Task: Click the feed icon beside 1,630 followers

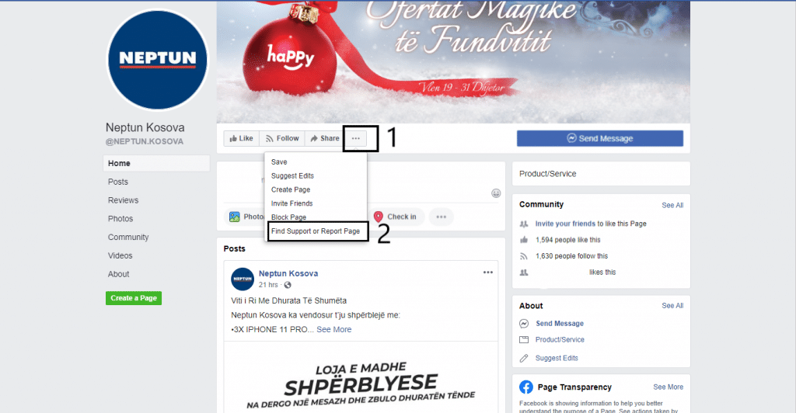Action: point(524,256)
